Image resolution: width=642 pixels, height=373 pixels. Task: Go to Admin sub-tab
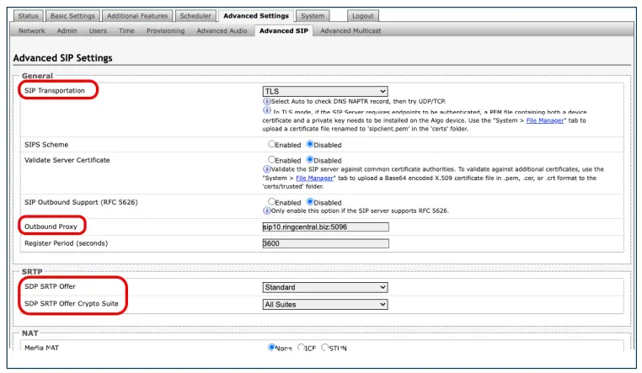click(67, 30)
